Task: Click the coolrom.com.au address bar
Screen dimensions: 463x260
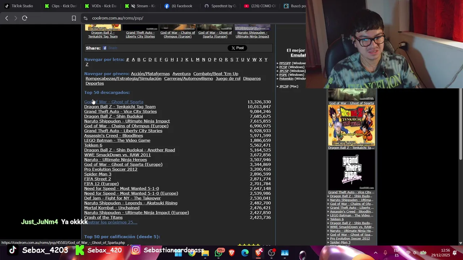Action: click(118, 18)
